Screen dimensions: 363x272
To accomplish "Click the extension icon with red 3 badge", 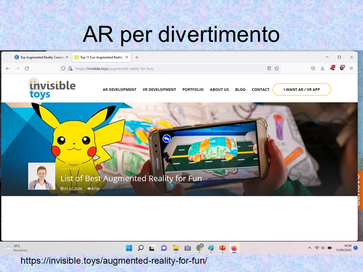I will click(332, 68).
